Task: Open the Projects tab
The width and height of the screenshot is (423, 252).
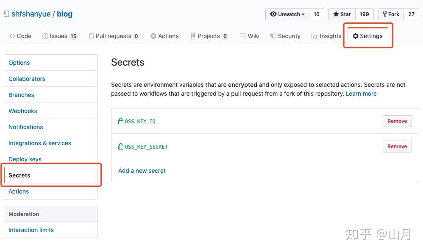Action: tap(208, 36)
